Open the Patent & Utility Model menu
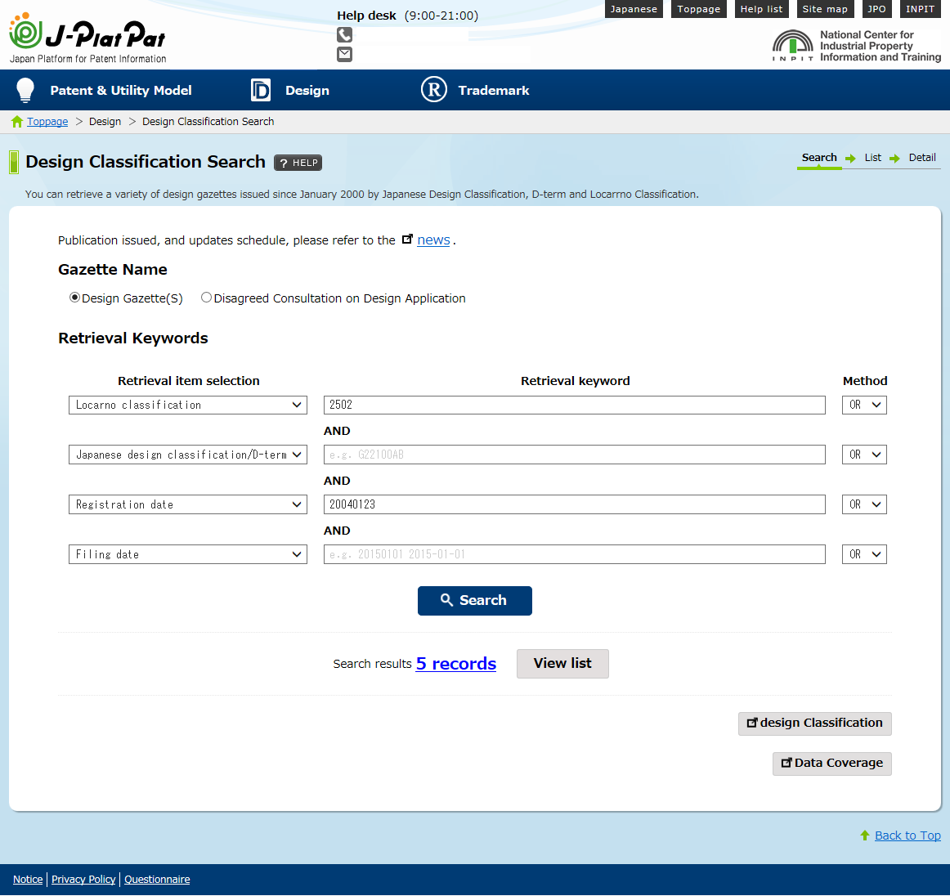The image size is (950, 896). click(120, 90)
